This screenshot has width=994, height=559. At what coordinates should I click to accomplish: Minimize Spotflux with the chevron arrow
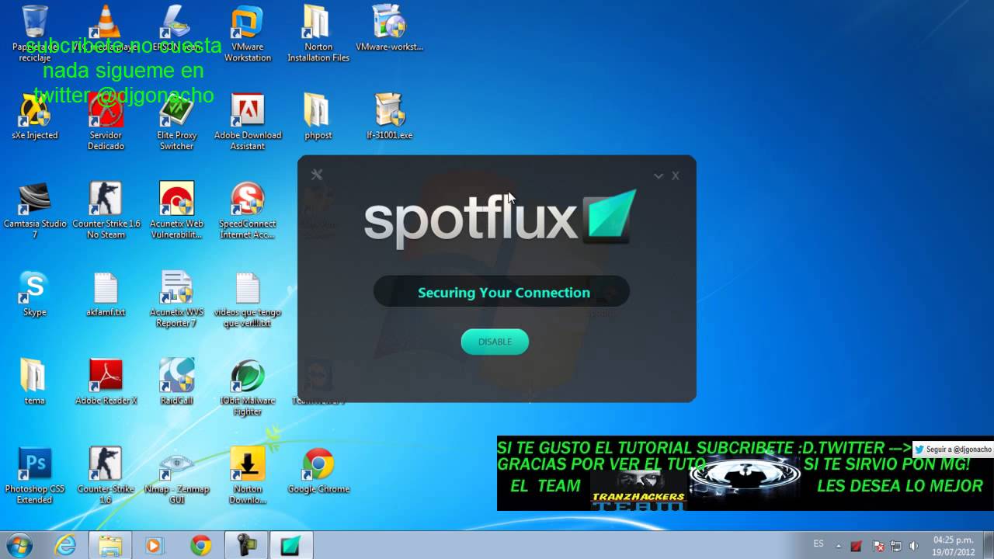659,176
